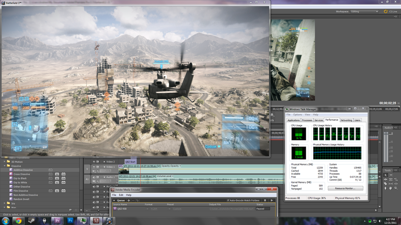Click the QBZ-95B.mp4 output file link
Image resolution: width=401 pixels, height=225 pixels.
232,209
